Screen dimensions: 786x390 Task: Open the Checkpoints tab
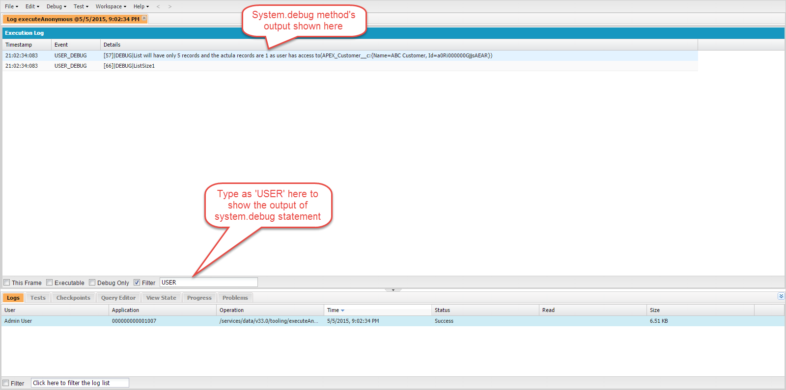[73, 298]
